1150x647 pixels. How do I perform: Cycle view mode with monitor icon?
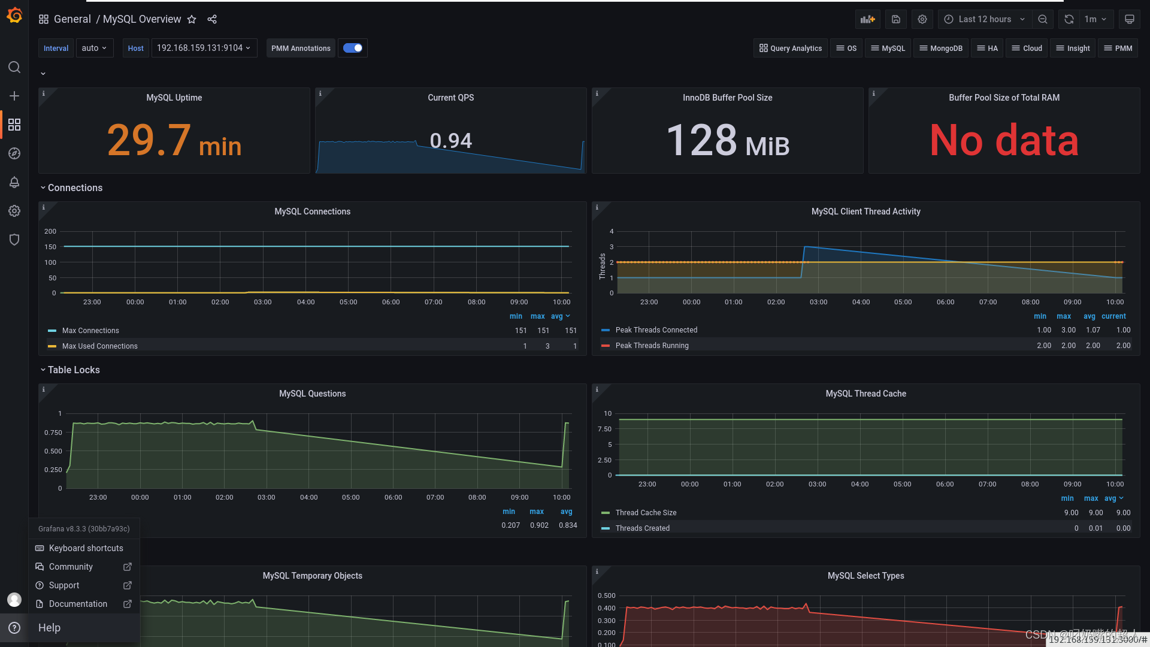1130,19
